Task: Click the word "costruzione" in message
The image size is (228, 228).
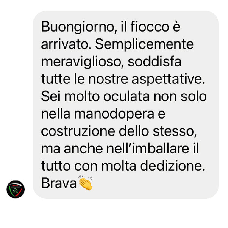Action: click(78, 131)
